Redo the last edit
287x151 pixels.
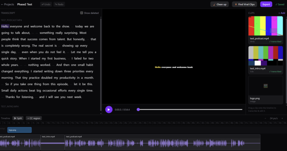(x=59, y=4)
